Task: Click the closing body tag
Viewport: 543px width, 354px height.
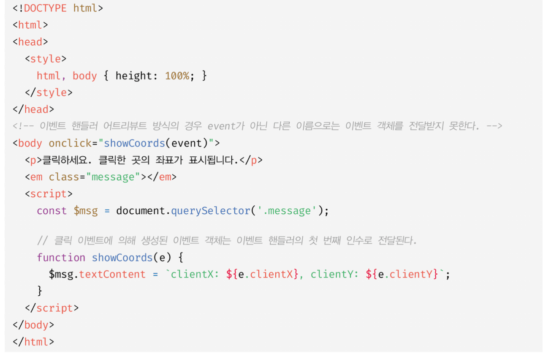Action: point(33,325)
